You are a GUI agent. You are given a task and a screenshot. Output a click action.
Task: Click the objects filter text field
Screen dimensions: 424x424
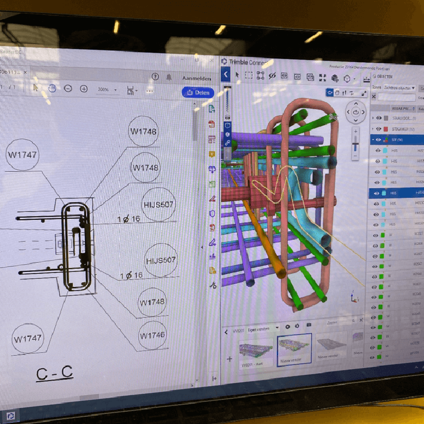[397, 97]
